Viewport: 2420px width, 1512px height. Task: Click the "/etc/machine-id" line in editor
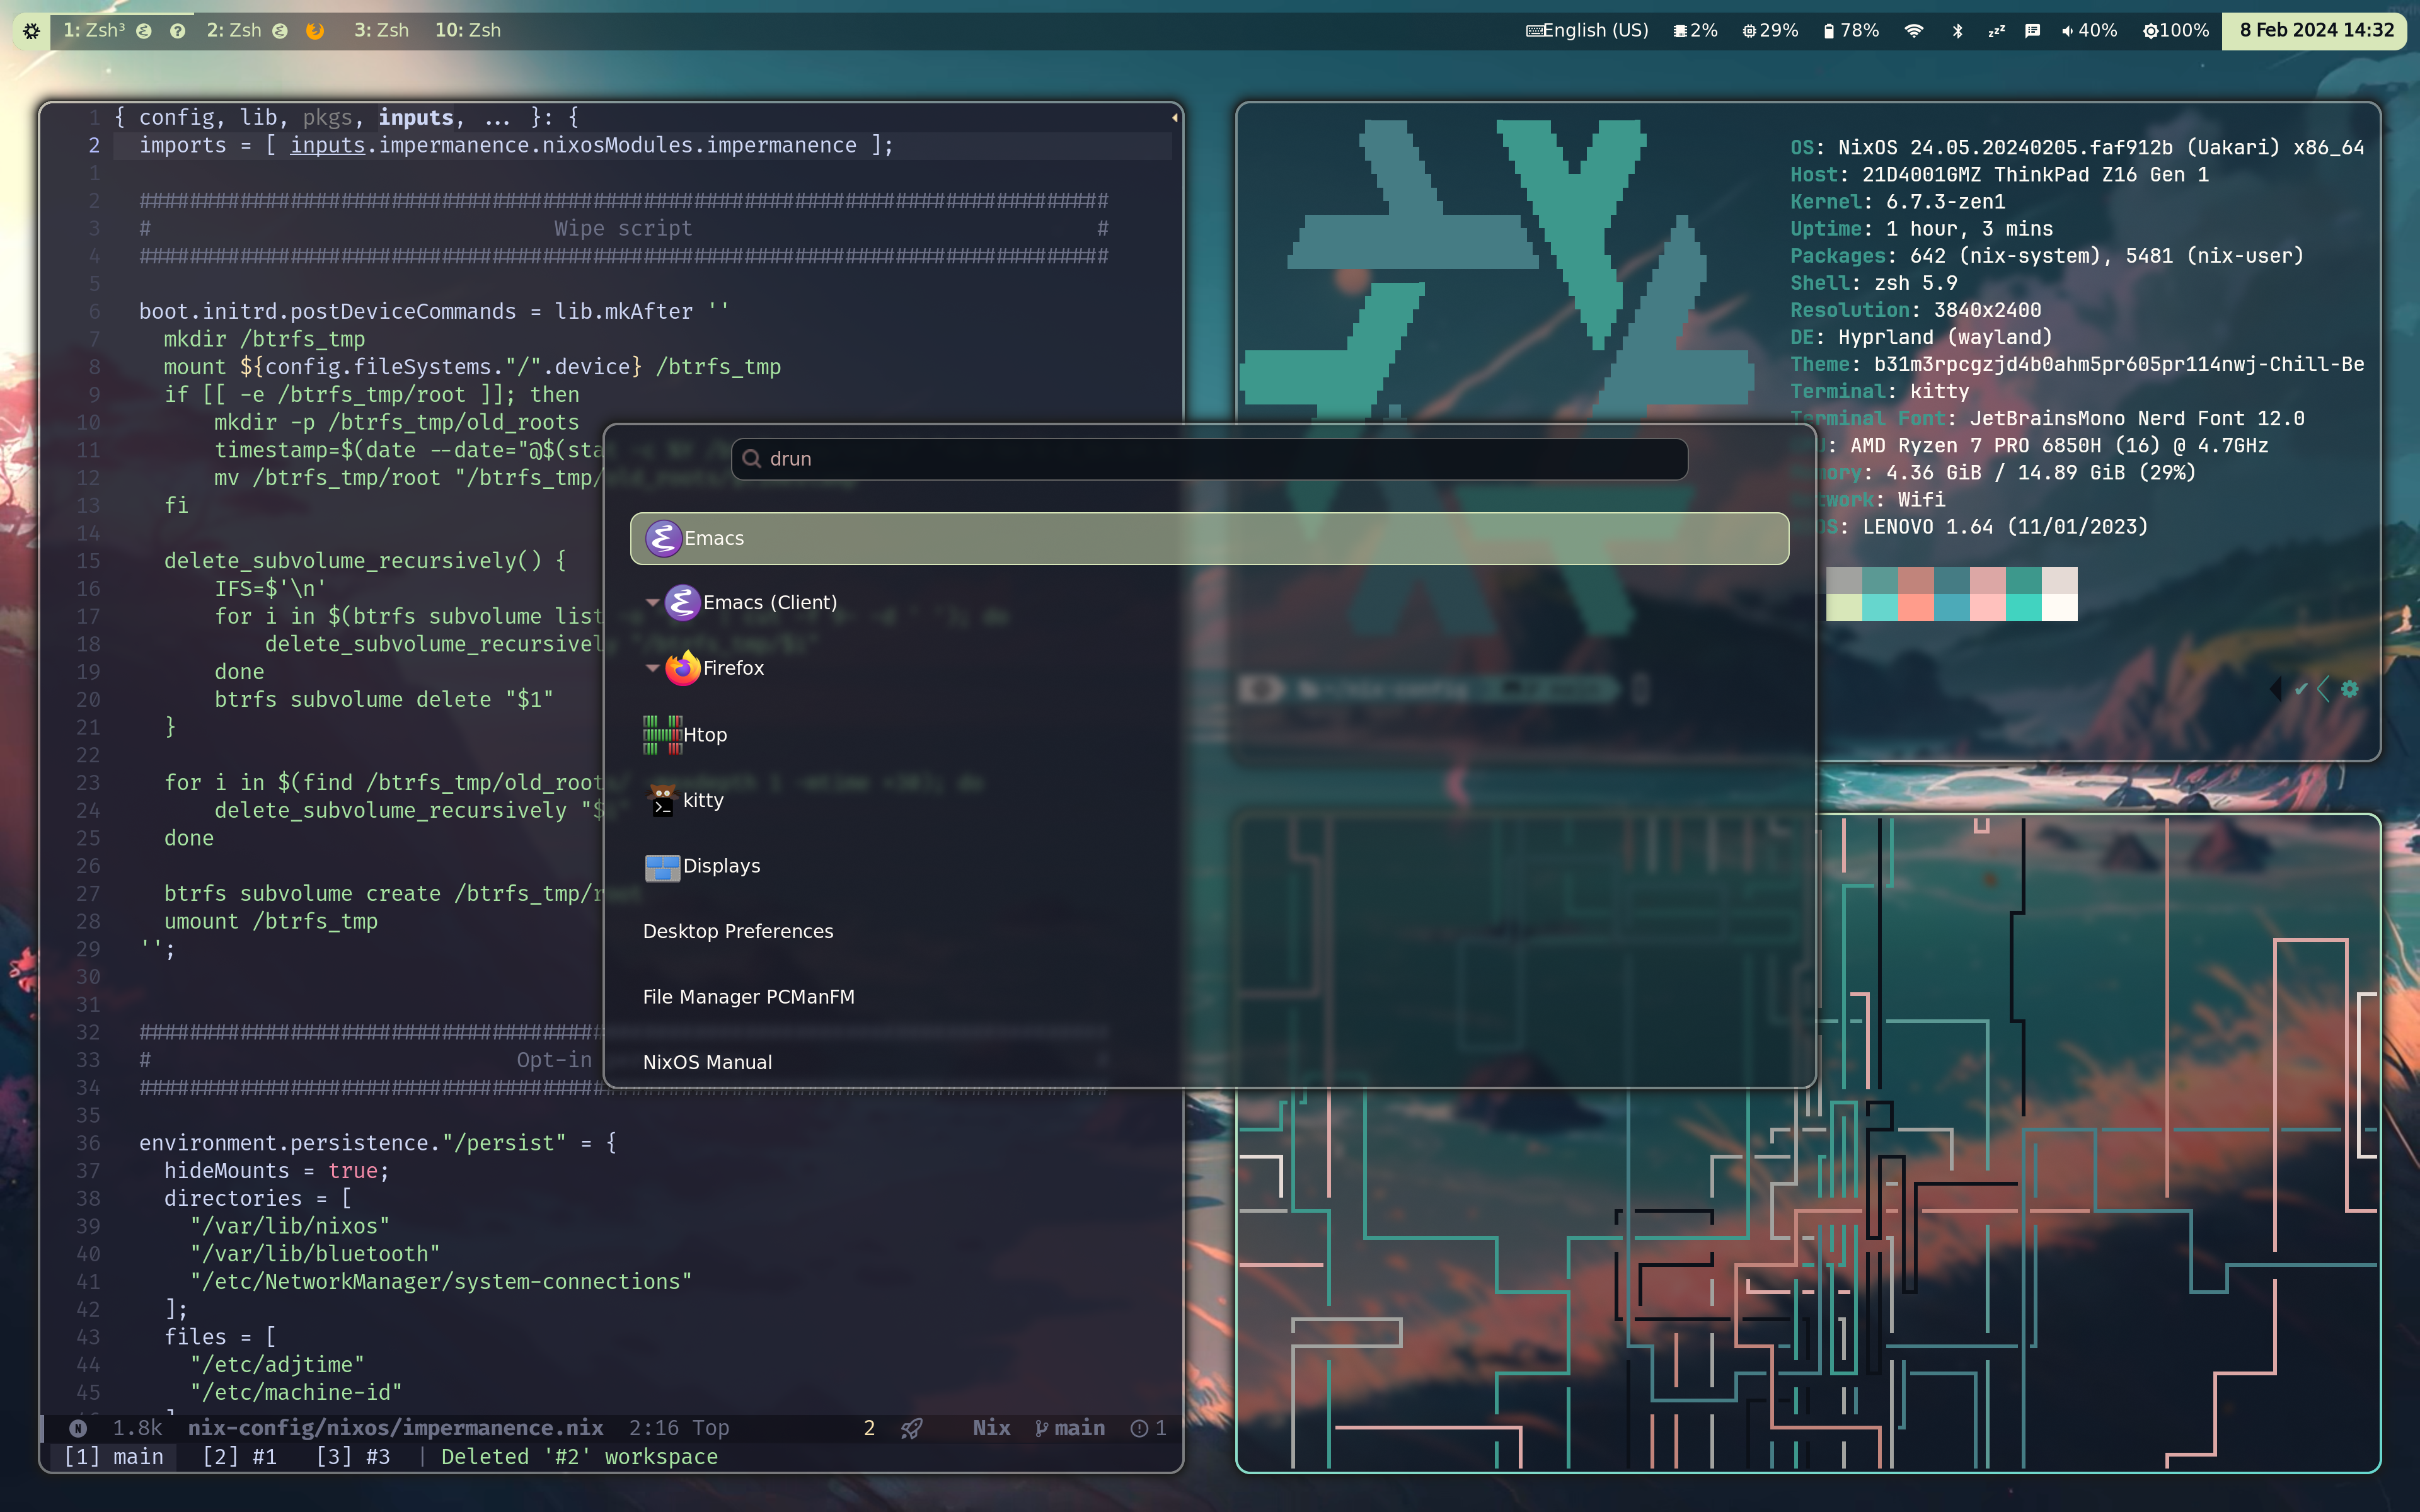point(296,1393)
